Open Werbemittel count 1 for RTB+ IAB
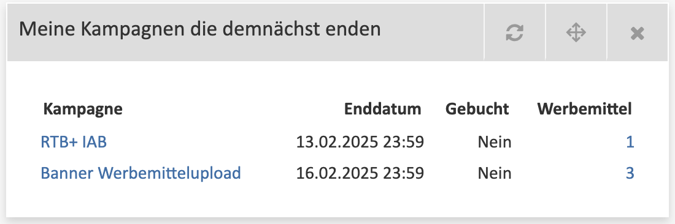This screenshot has height=224, width=675. click(630, 141)
